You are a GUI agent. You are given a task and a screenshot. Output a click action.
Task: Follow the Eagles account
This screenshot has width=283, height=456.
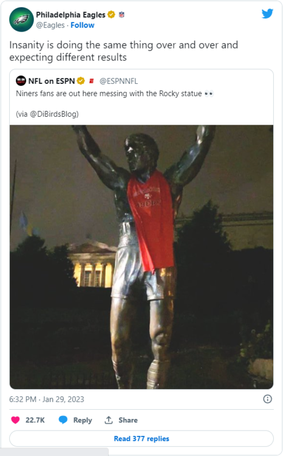[83, 26]
